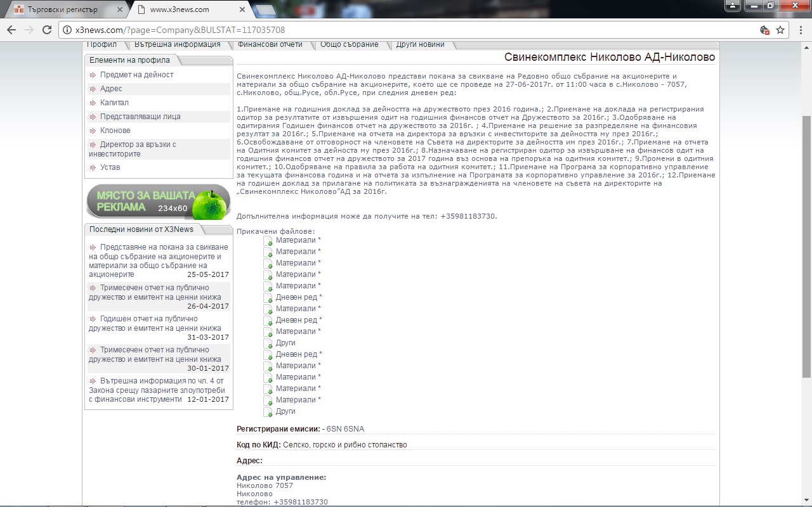
Task: Click the first 'Материали' file download icon
Action: (268, 241)
